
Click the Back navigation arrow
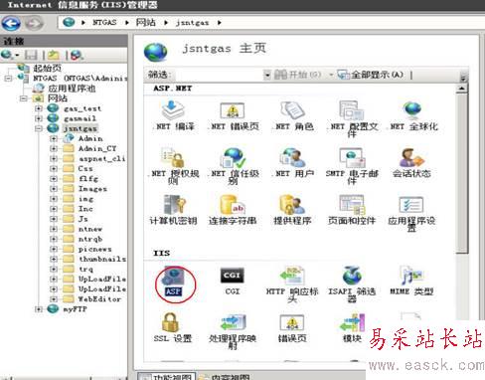[x=11, y=24]
